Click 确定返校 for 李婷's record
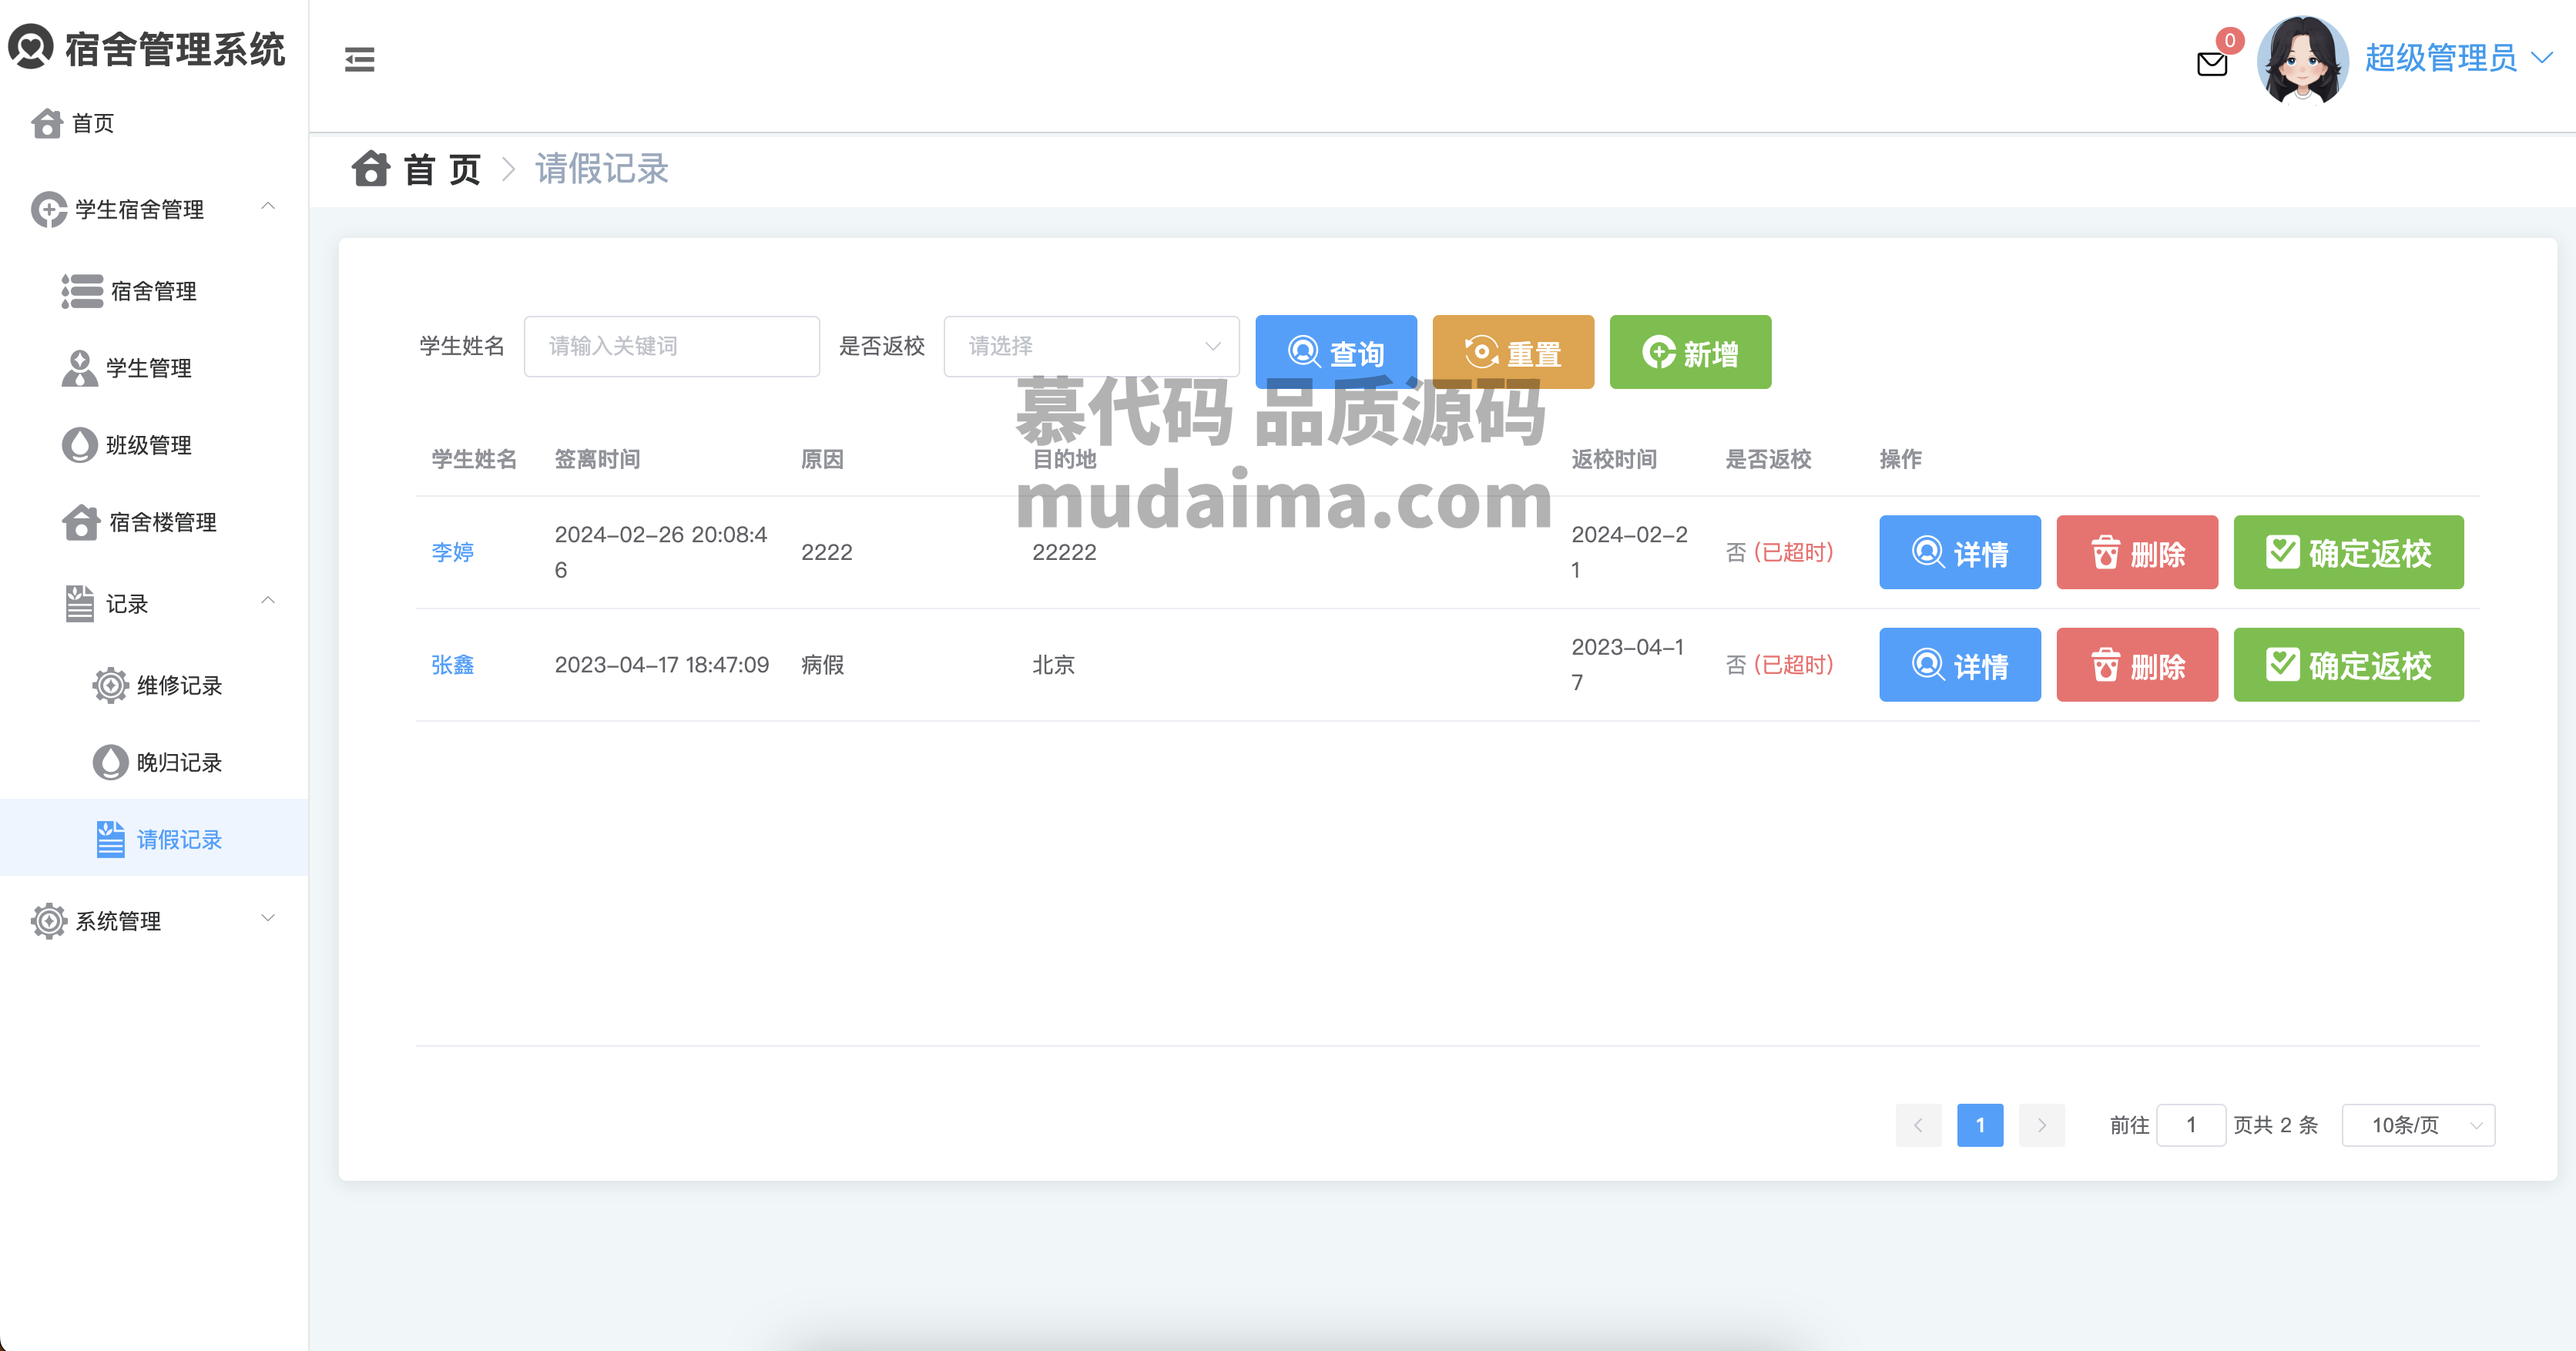Screen dimensions: 2576x1351 [2348, 552]
